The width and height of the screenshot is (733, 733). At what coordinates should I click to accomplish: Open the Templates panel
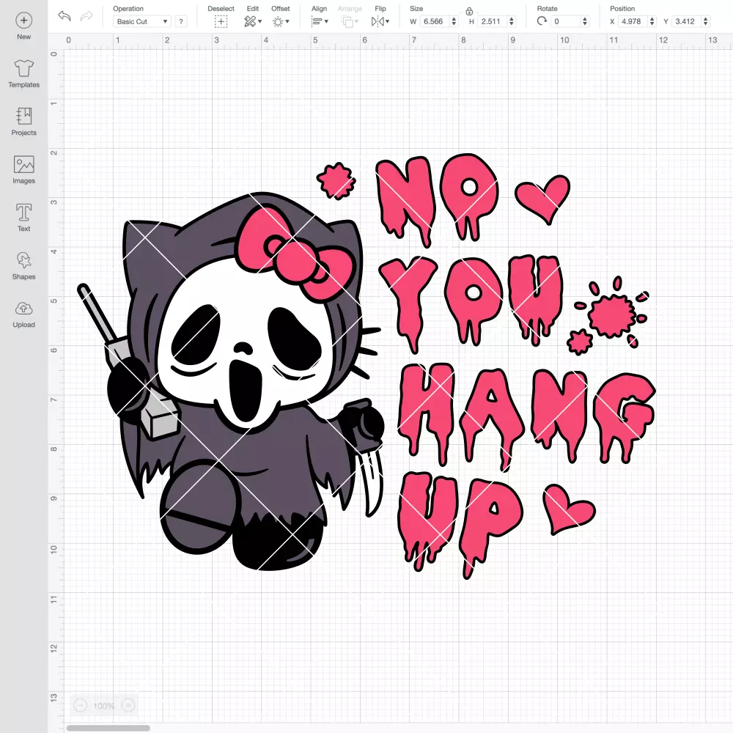24,74
